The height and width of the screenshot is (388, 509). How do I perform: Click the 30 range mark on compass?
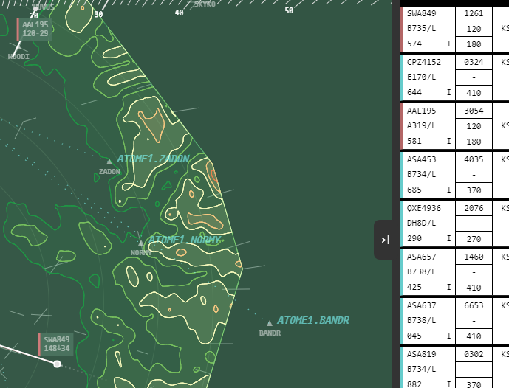click(98, 14)
